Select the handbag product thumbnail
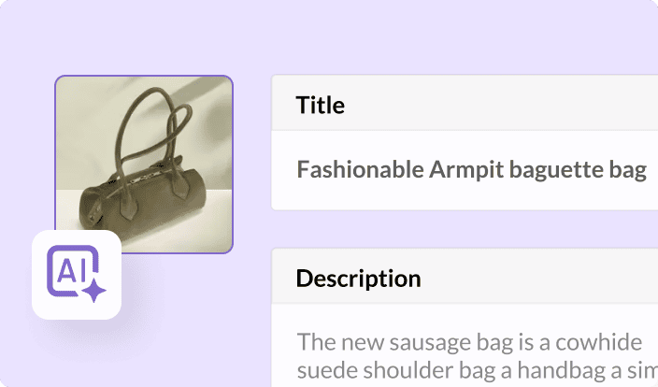Image resolution: width=658 pixels, height=387 pixels. 143,164
